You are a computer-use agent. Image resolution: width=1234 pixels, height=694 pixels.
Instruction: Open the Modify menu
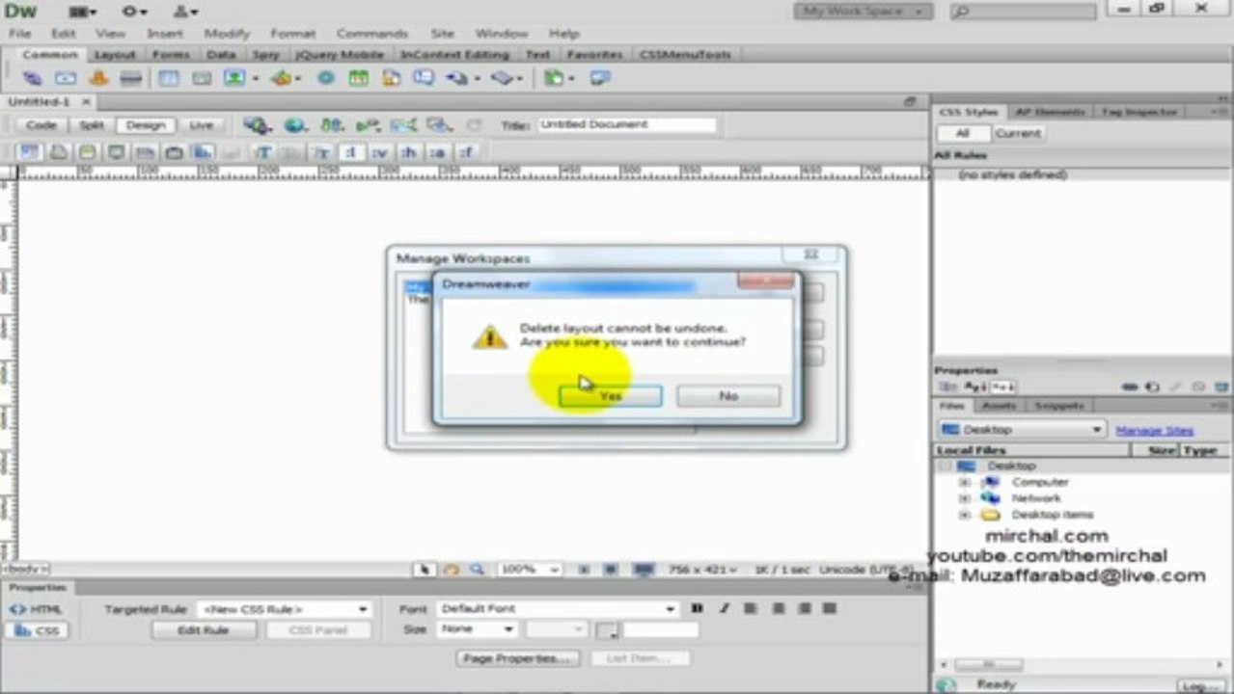point(227,34)
